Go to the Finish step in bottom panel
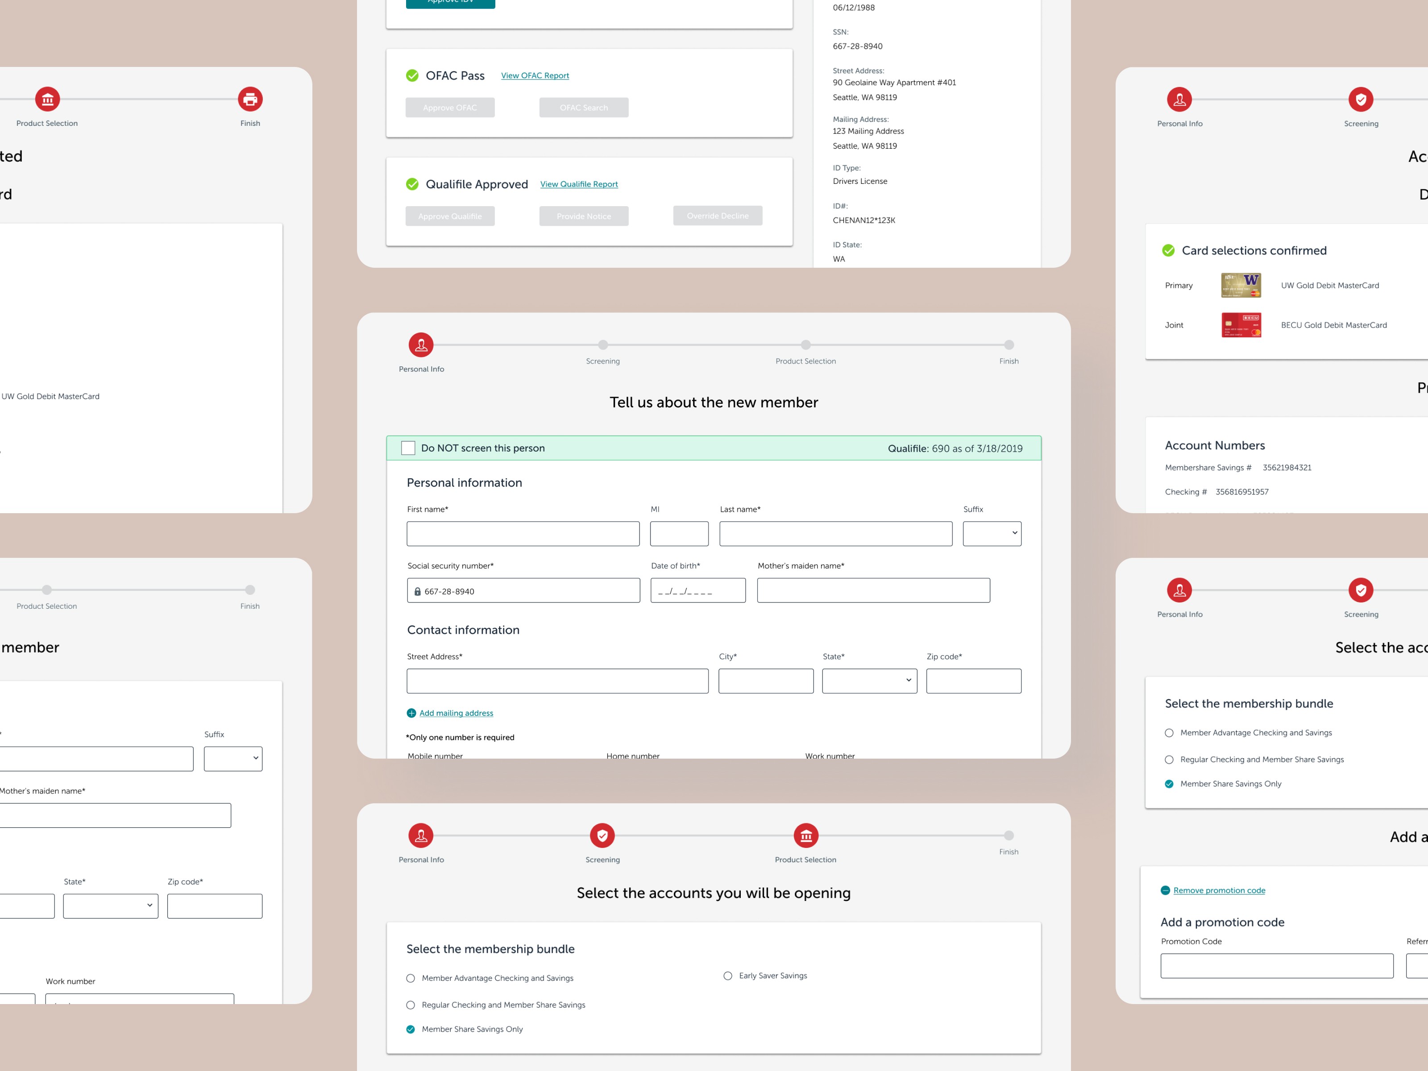1428x1071 pixels. coord(1009,836)
